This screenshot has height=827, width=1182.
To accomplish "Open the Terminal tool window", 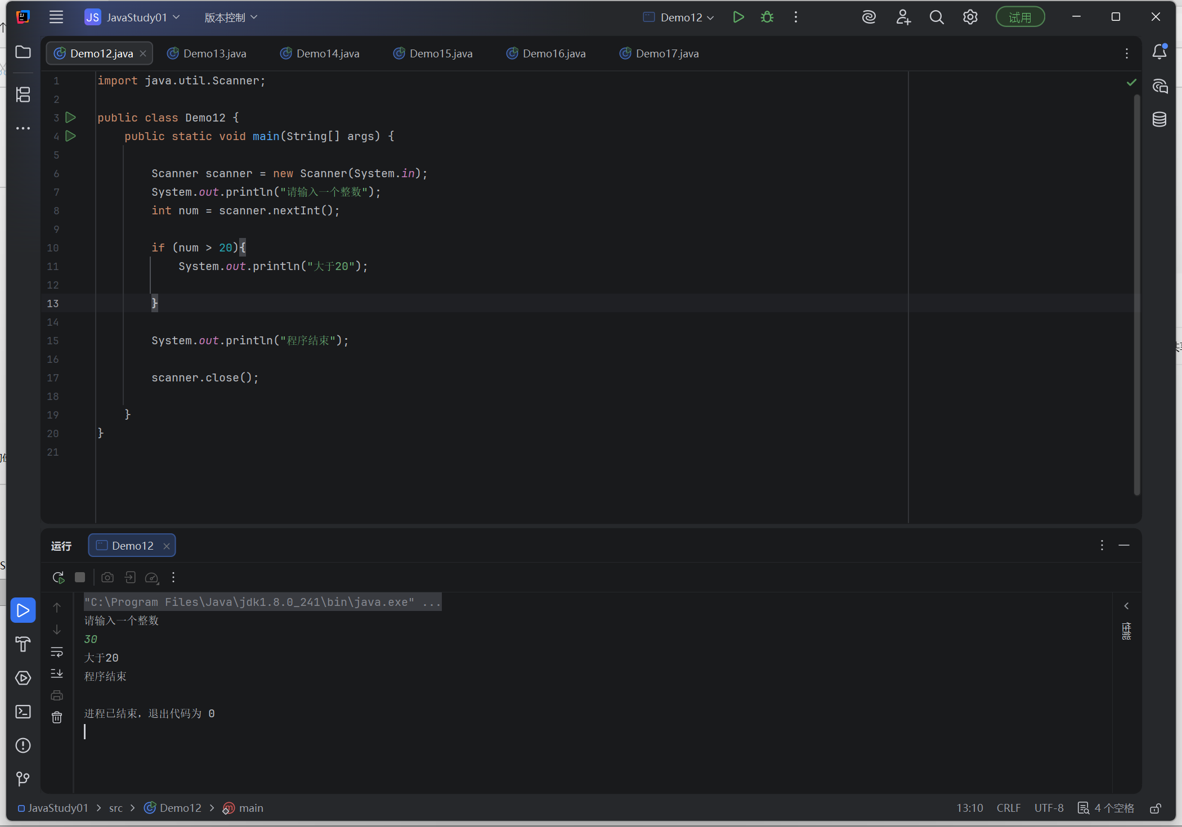I will point(23,712).
